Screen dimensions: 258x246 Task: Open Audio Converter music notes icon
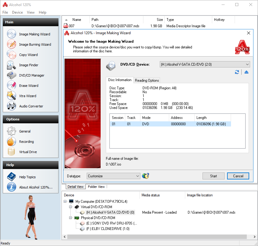point(11,106)
